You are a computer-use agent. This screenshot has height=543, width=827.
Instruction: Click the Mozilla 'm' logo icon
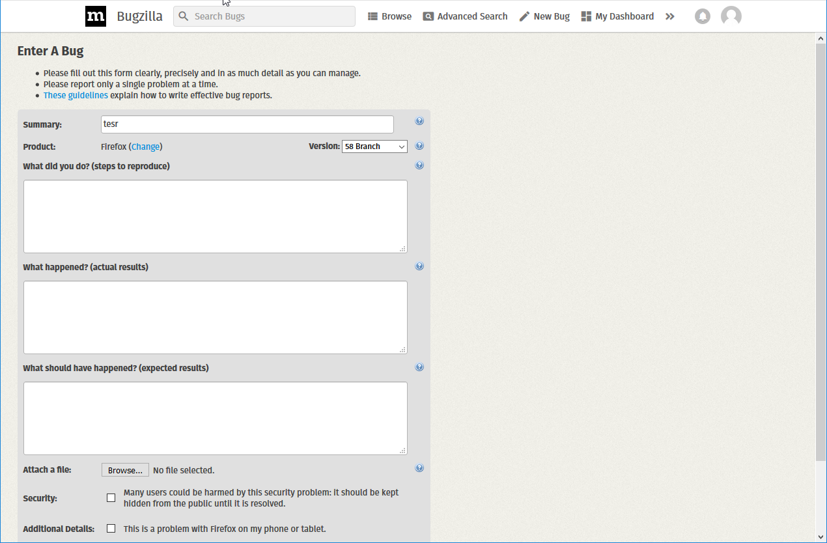click(x=96, y=16)
